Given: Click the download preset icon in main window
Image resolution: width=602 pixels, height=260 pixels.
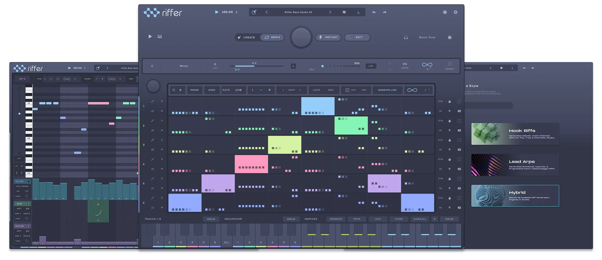Looking at the screenshot, I should 358,12.
